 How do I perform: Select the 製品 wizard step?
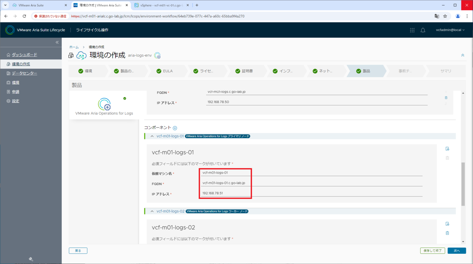(x=366, y=71)
